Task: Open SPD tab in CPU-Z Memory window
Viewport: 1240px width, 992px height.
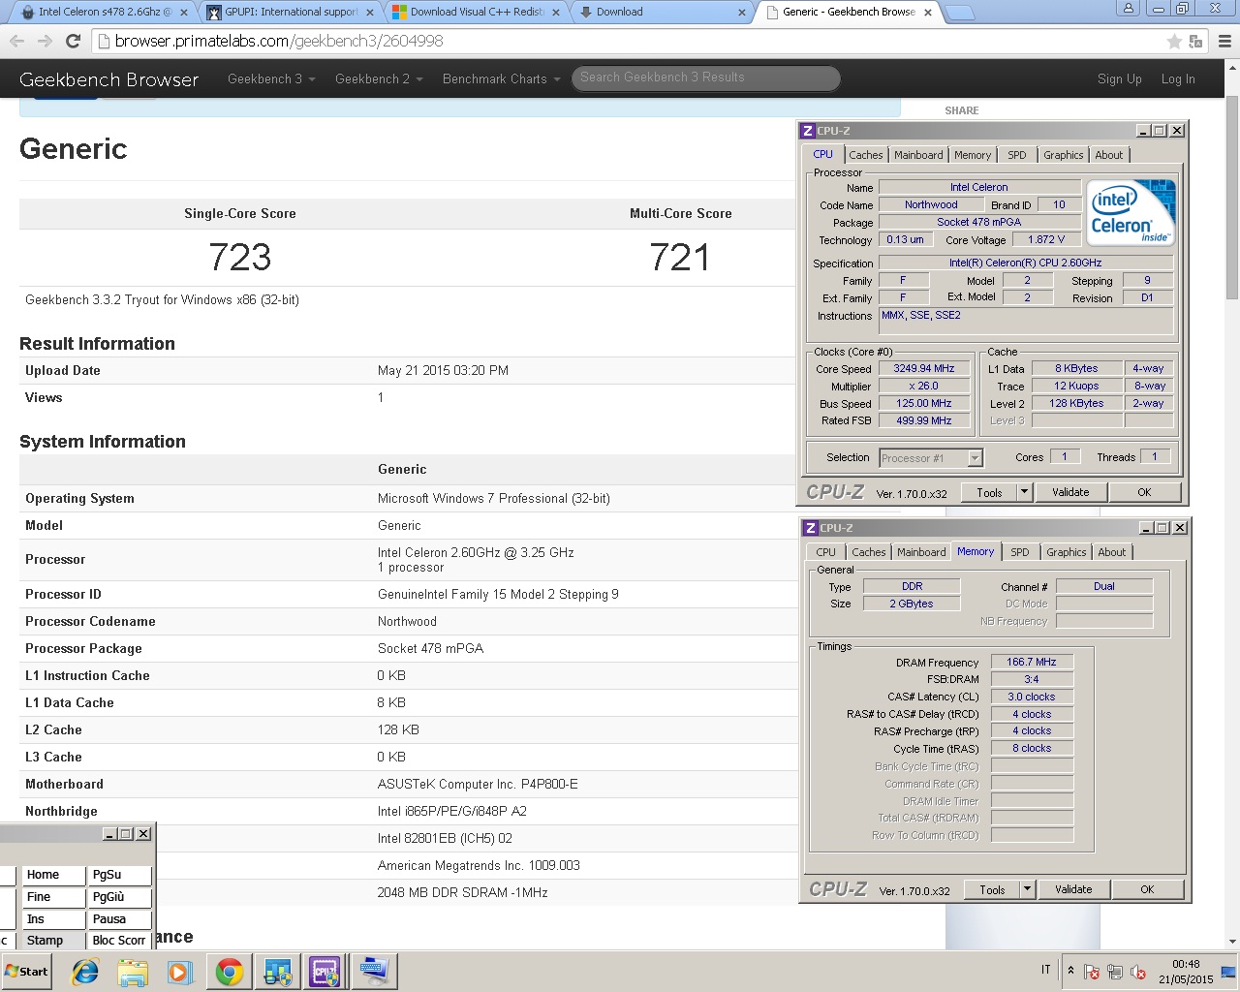Action: click(x=1020, y=552)
